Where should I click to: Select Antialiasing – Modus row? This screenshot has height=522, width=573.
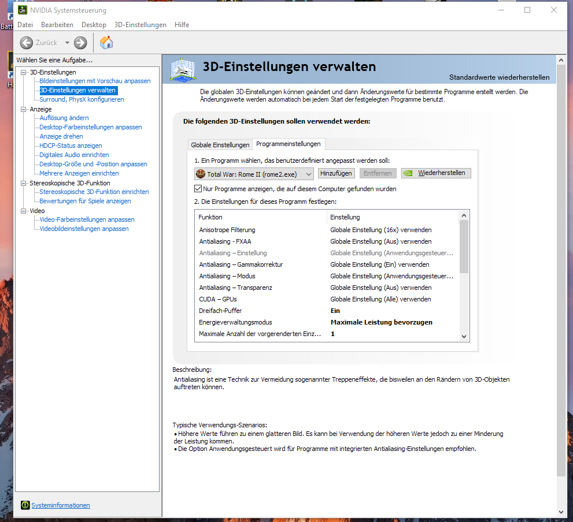[327, 276]
